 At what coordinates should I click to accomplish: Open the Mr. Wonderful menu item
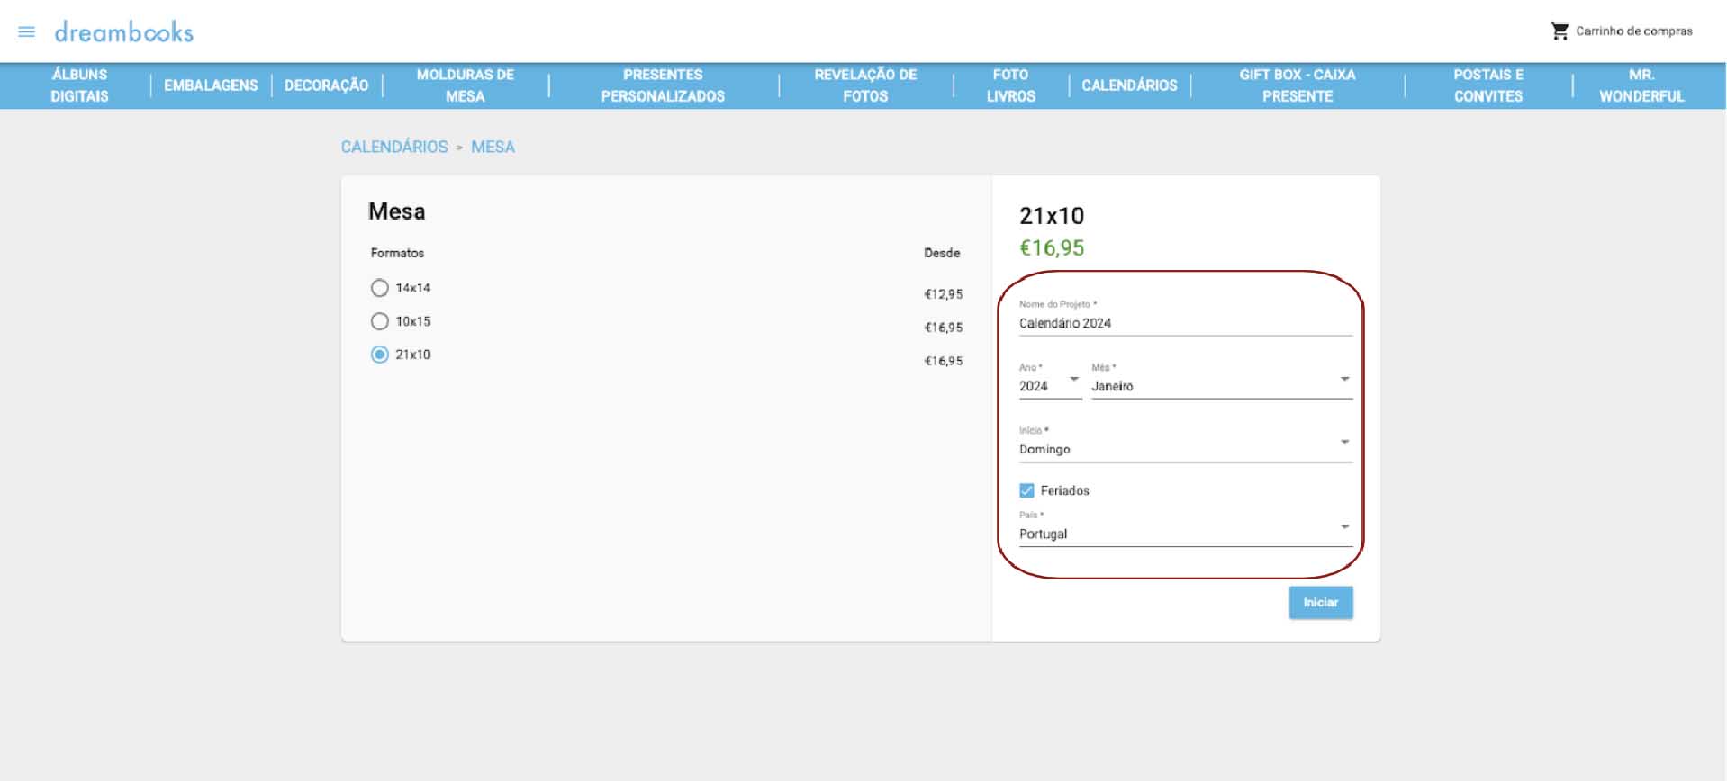coord(1641,85)
